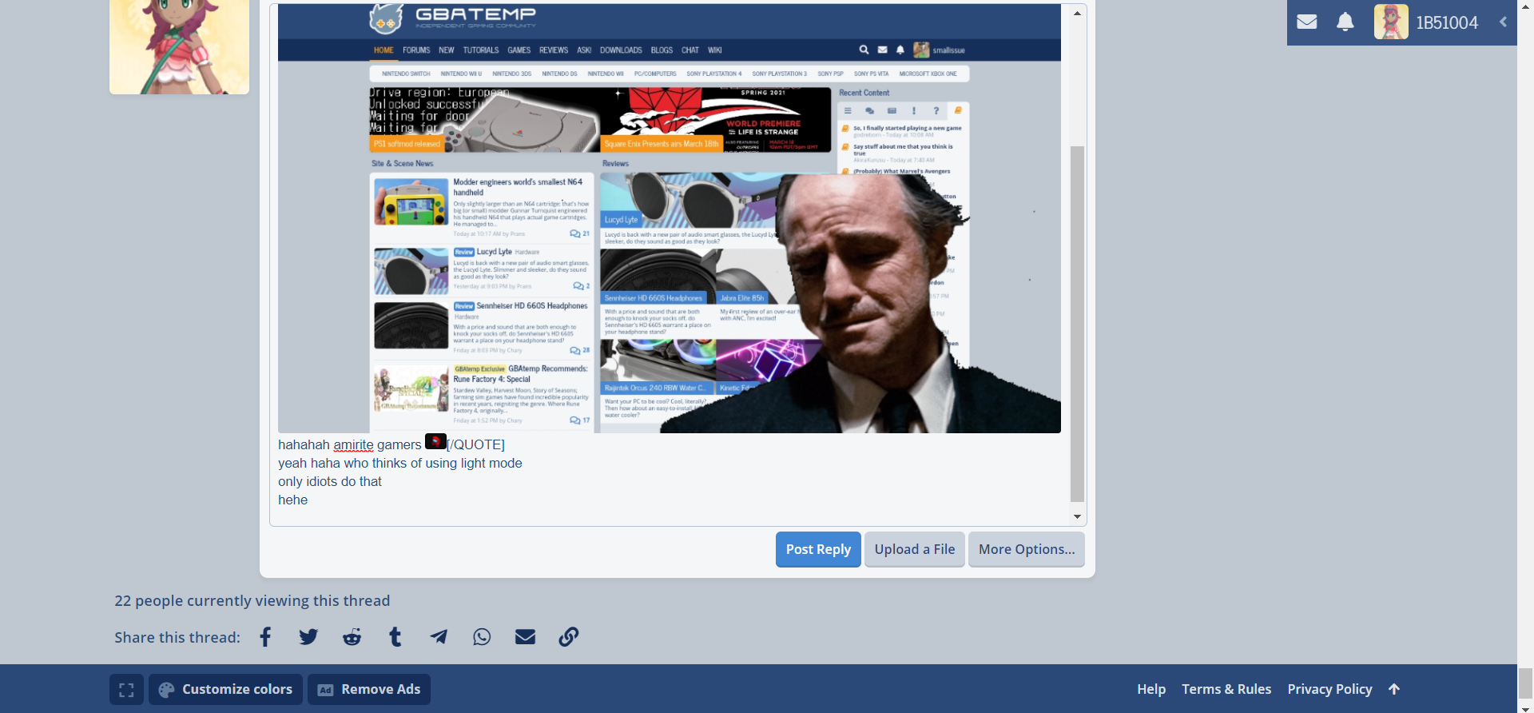Copy the thread link icon
The width and height of the screenshot is (1534, 713).
point(569,636)
